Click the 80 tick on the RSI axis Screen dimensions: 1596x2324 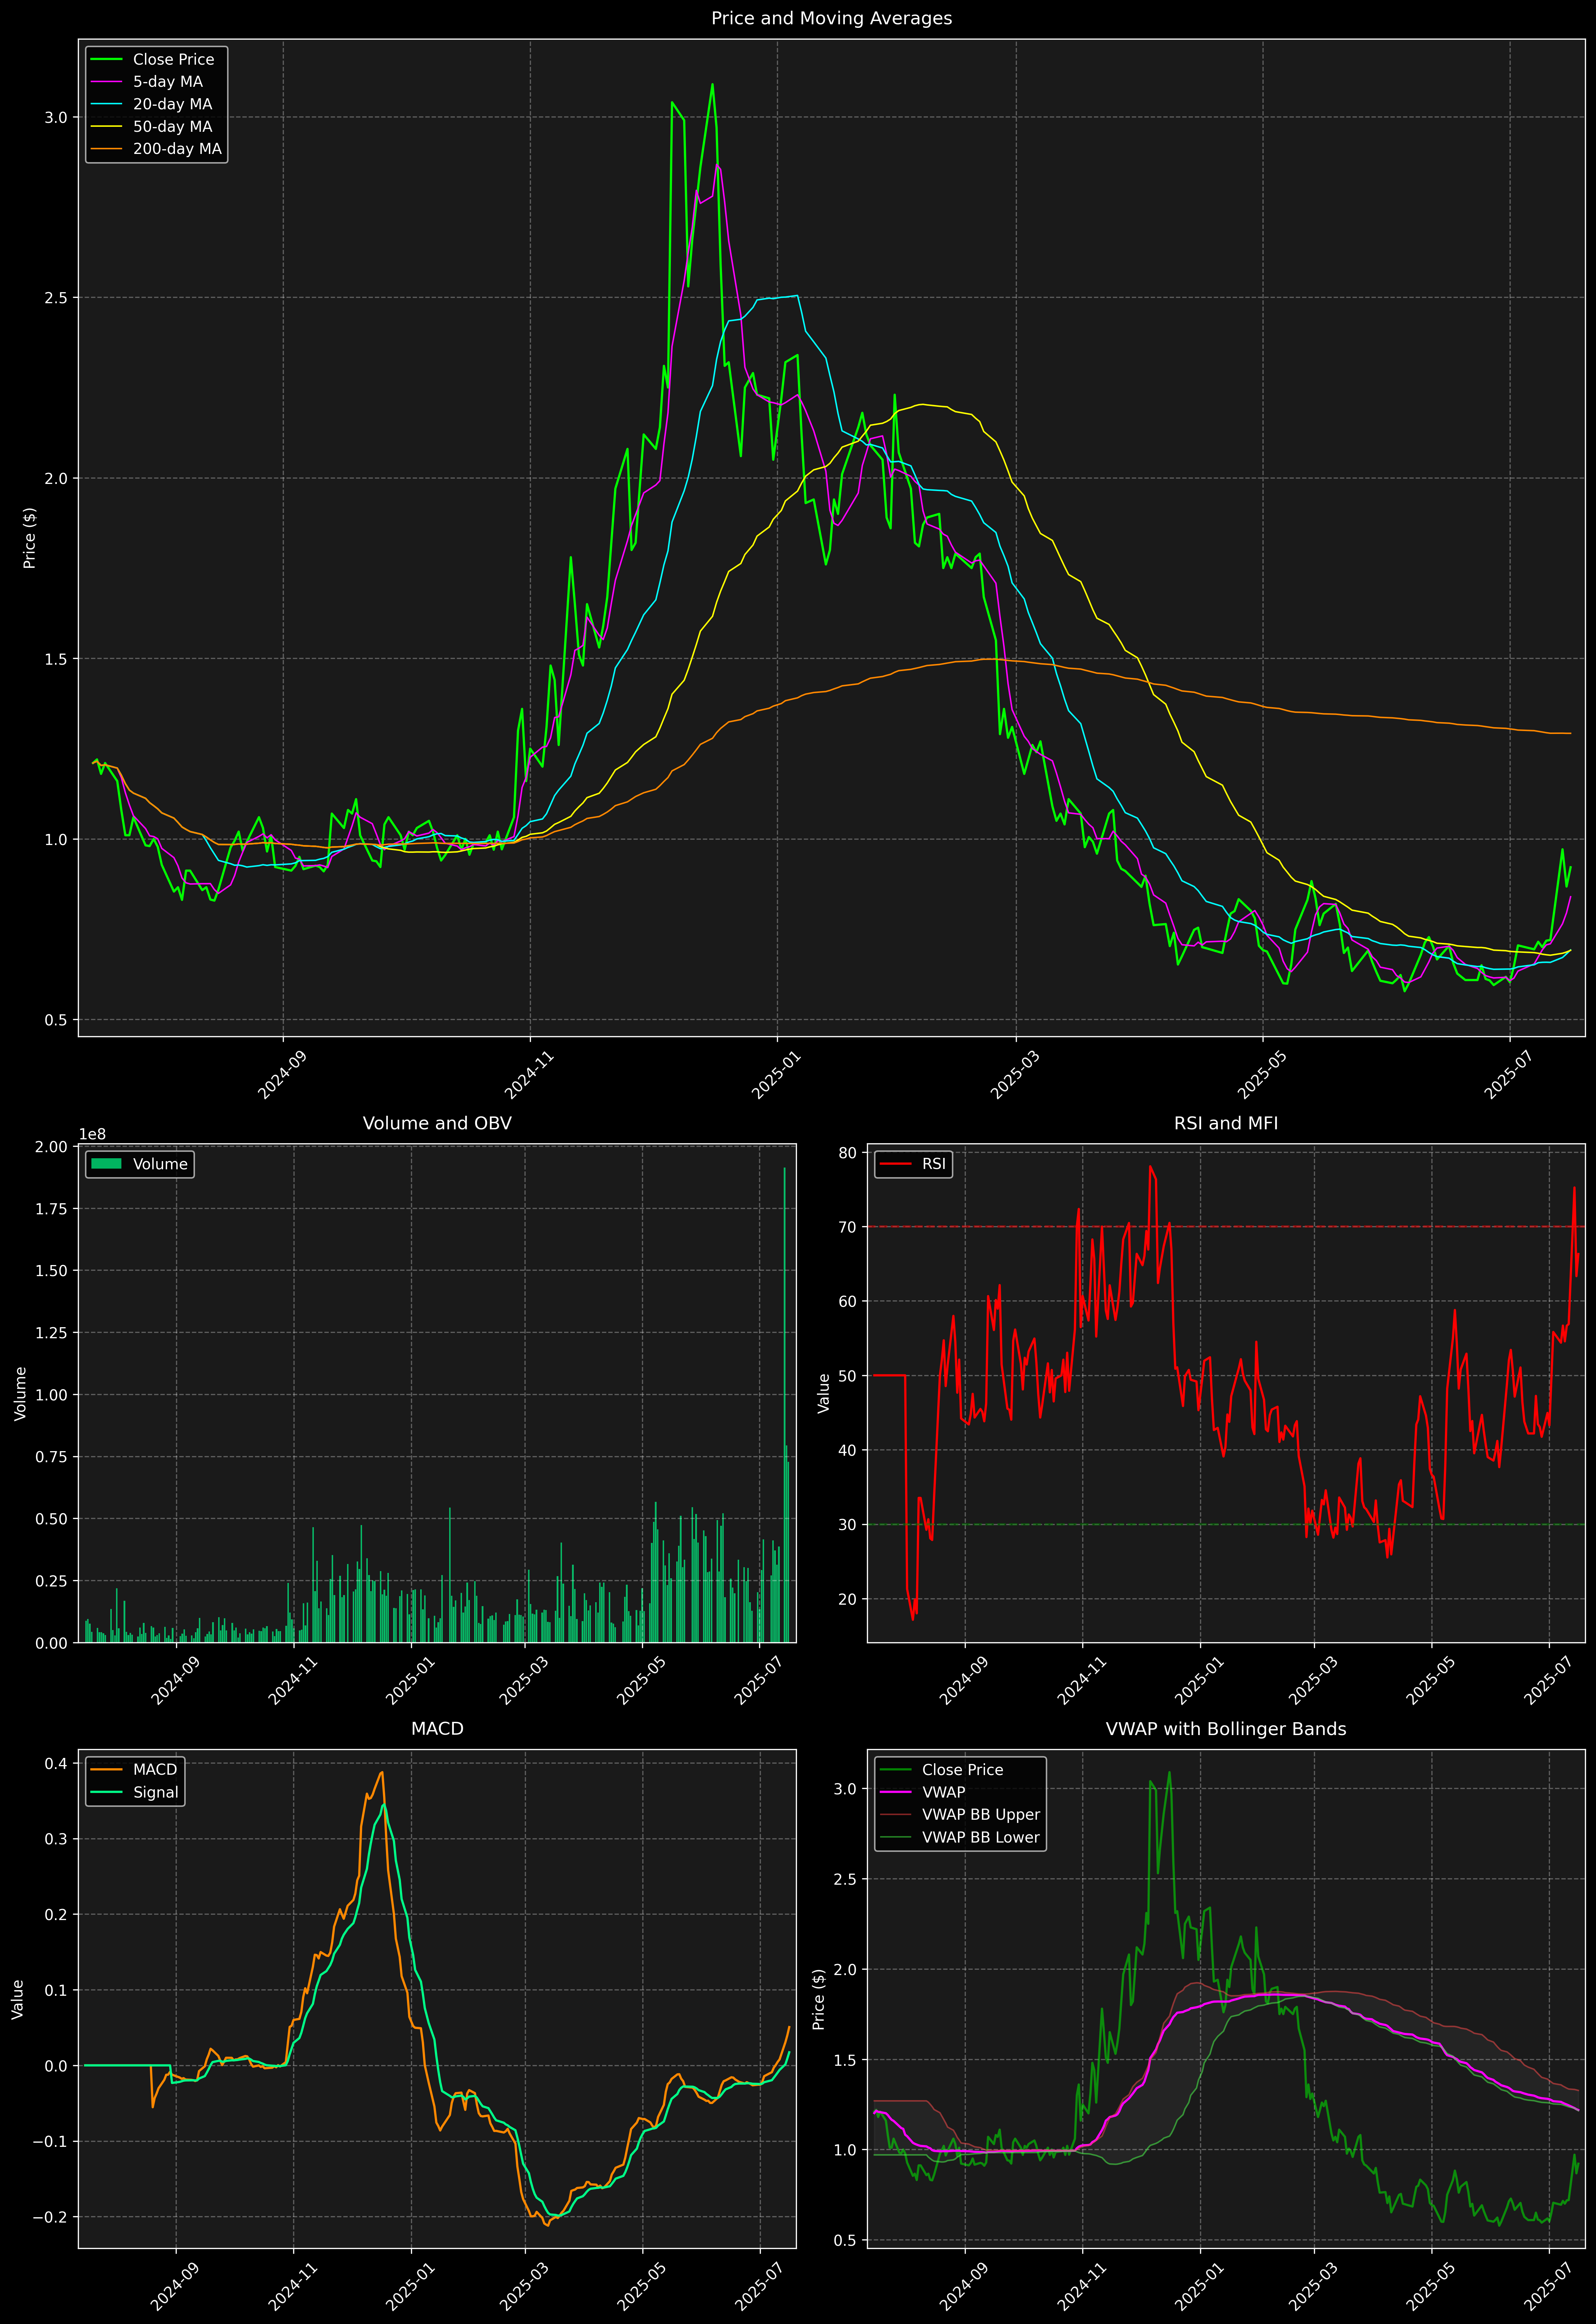coord(848,1153)
